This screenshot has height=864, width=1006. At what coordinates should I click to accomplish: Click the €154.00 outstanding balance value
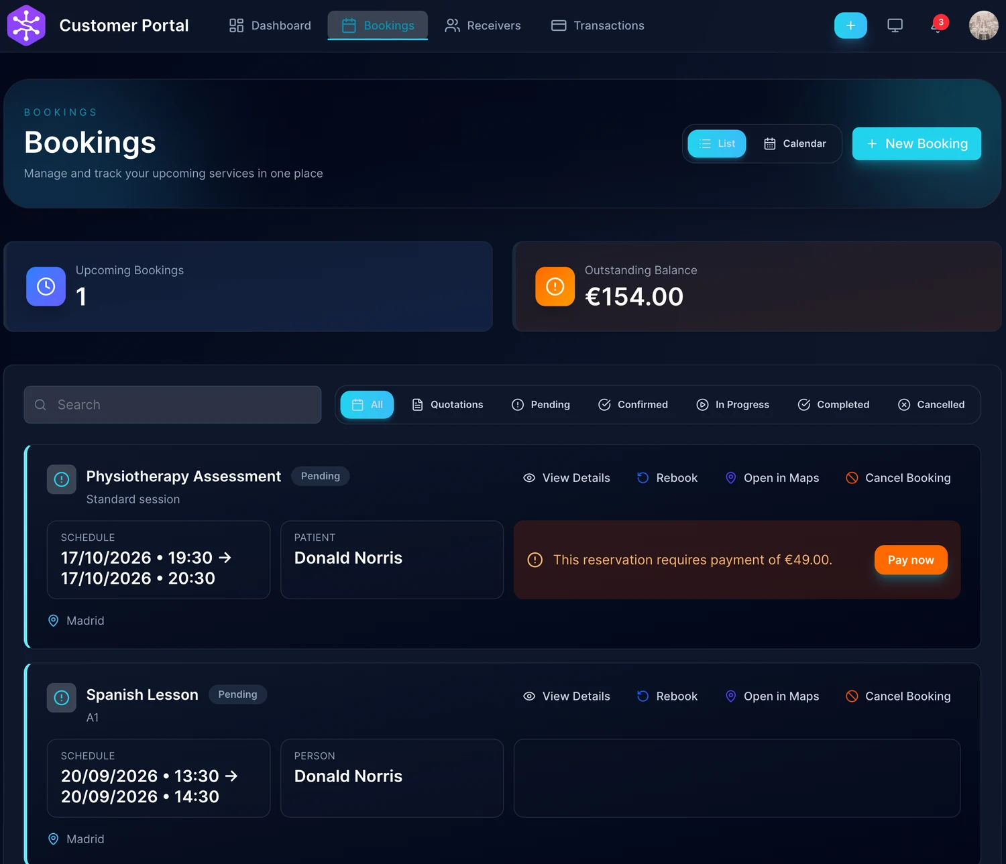pos(634,297)
